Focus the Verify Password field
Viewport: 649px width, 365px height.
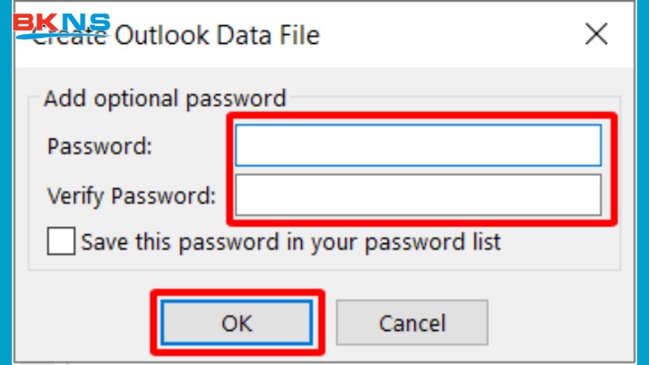(x=418, y=195)
